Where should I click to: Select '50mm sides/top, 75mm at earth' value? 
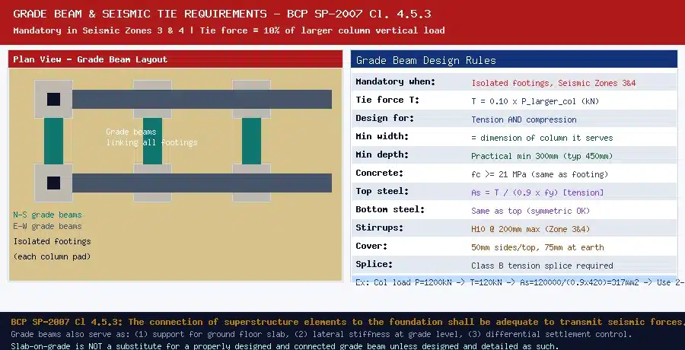(537, 247)
